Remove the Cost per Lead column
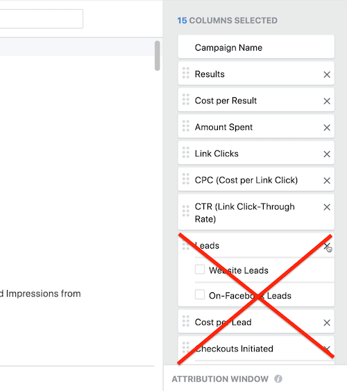 [327, 323]
